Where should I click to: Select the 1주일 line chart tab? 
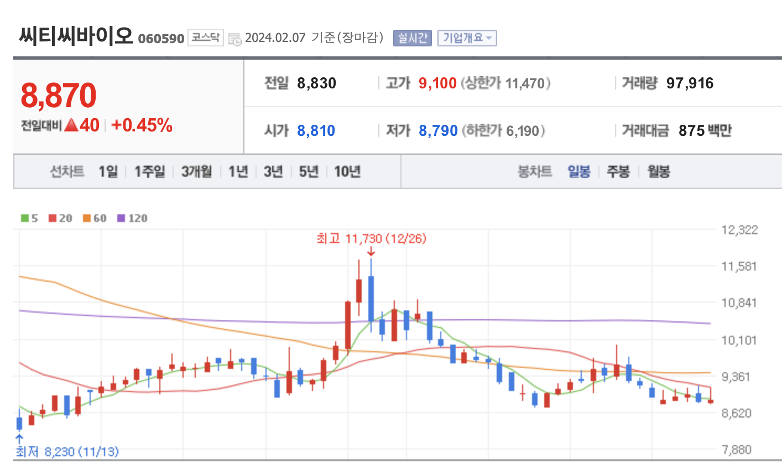(150, 172)
